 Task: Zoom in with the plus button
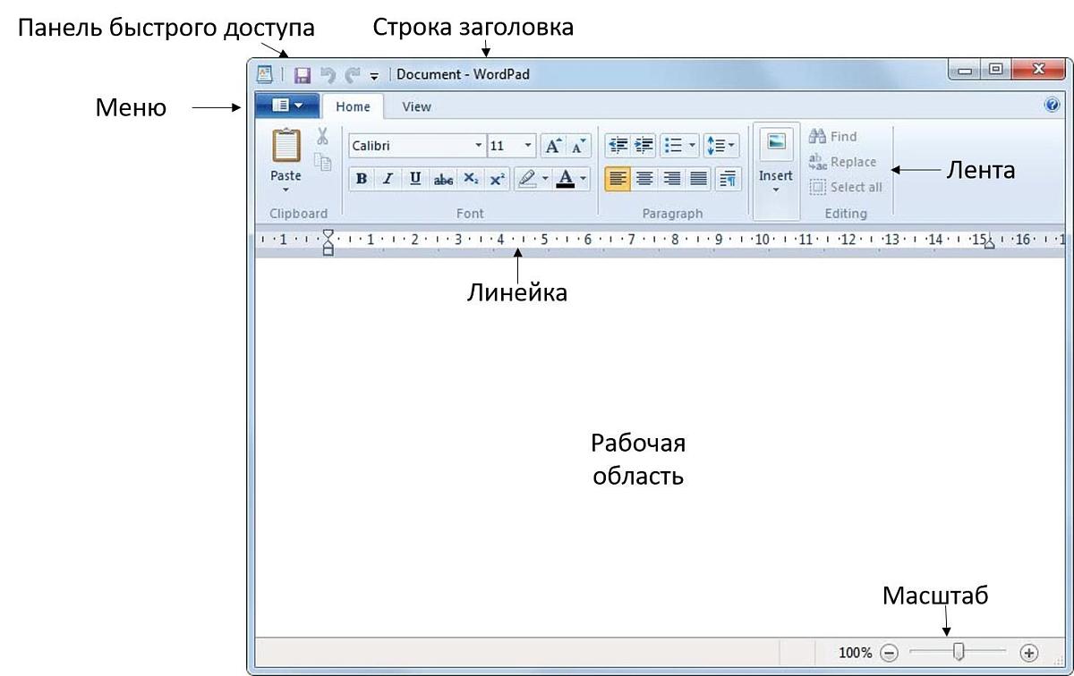click(x=1028, y=654)
